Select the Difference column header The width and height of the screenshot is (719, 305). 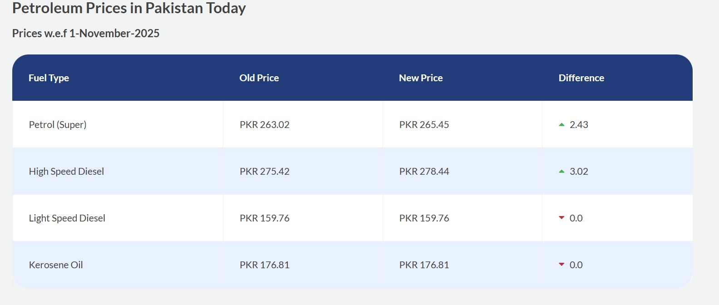pos(581,78)
